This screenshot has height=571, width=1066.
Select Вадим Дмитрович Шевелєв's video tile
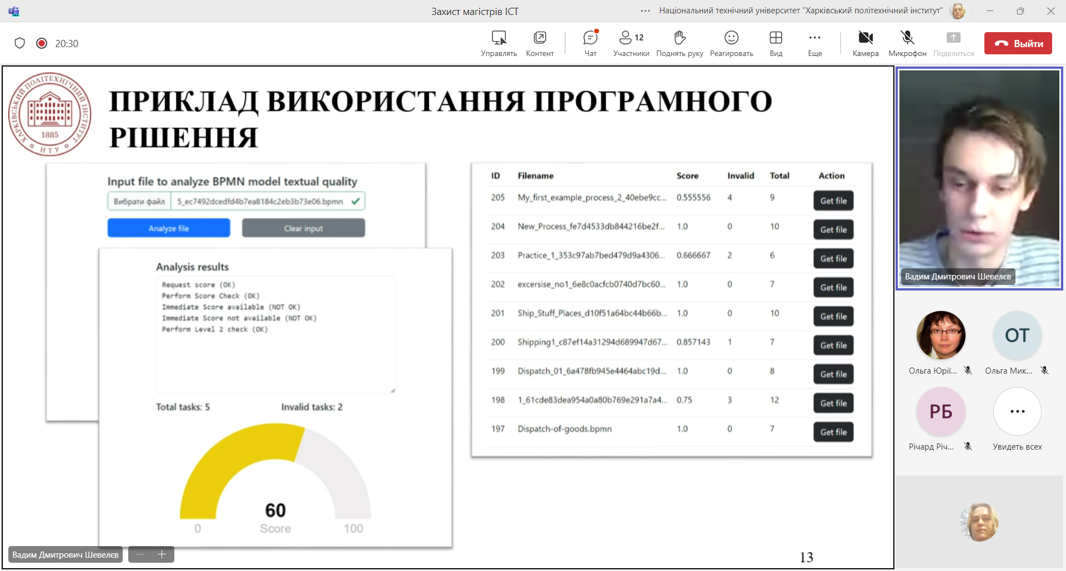pyautogui.click(x=979, y=177)
